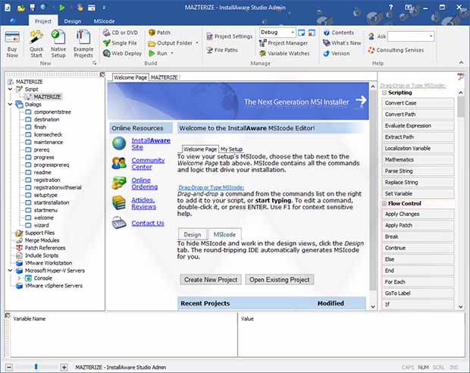Open Consulting Services
Image resolution: width=470 pixels, height=373 pixels.
(x=396, y=50)
